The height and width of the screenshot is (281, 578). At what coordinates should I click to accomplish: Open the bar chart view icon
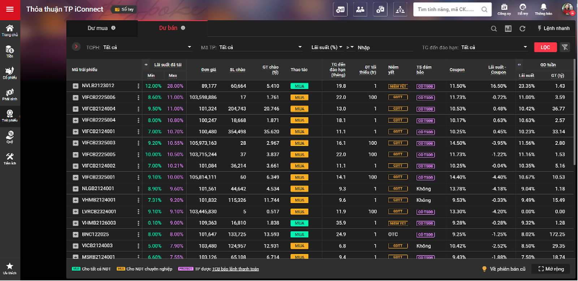click(x=508, y=28)
